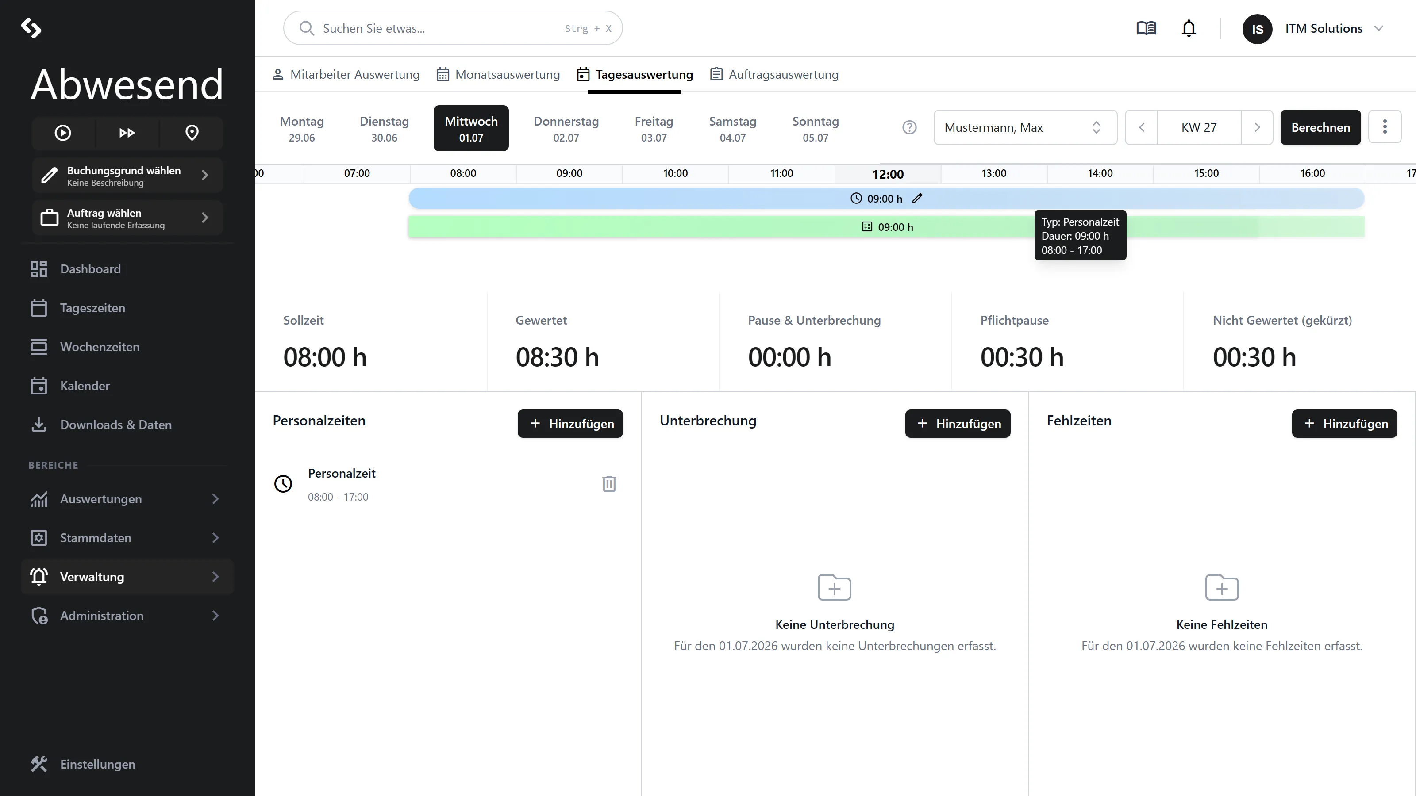The image size is (1416, 796).
Task: Select Donnerstag 02.07 day
Action: 566,129
